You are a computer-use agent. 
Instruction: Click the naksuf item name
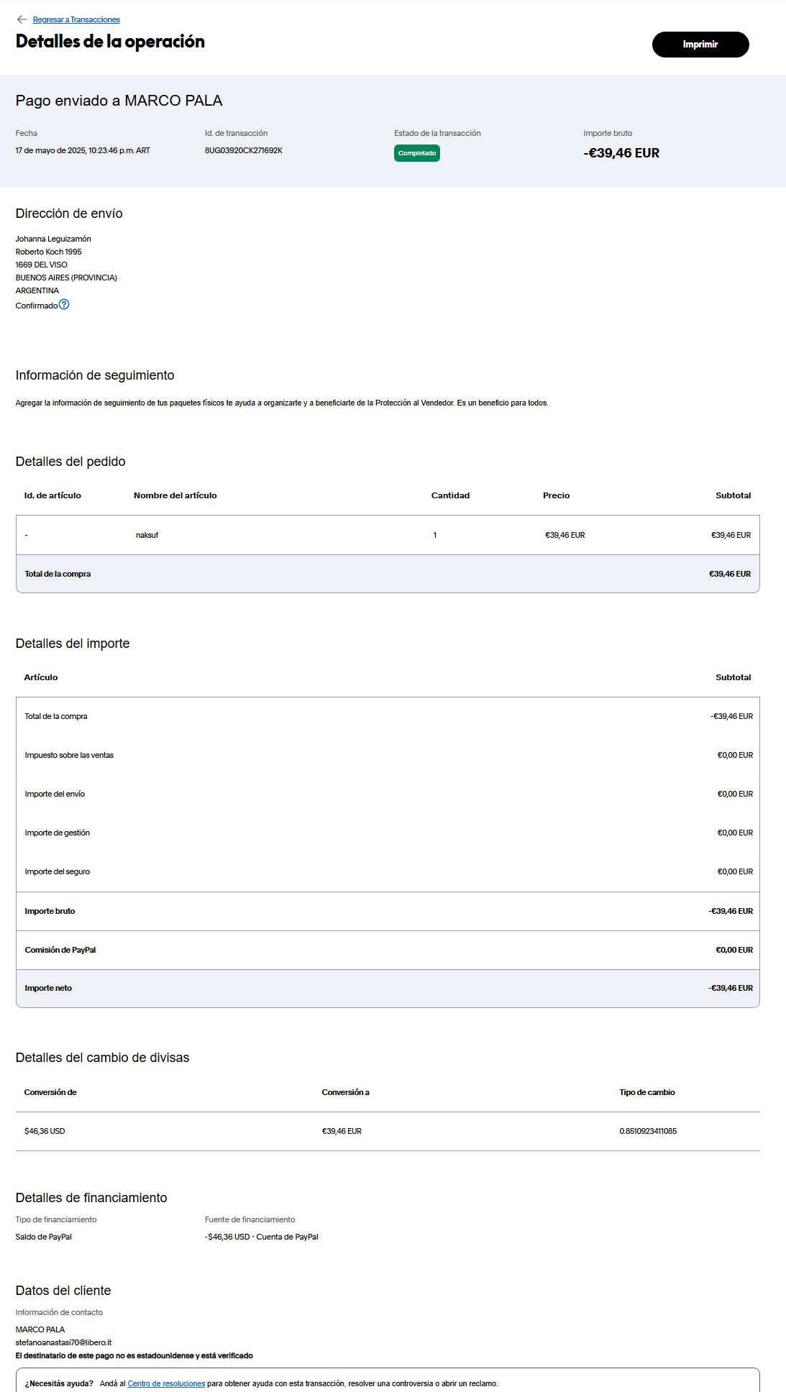[147, 535]
